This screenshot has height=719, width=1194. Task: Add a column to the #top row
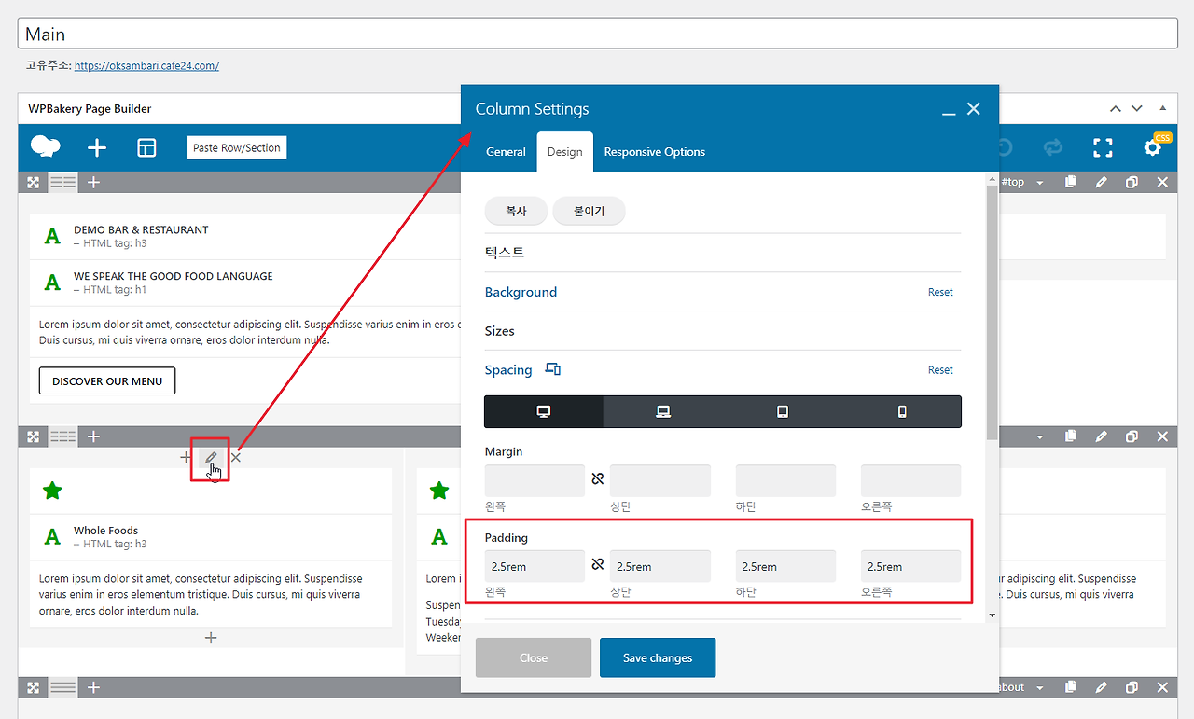pos(93,182)
